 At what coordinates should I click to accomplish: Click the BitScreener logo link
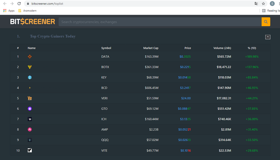pyautogui.click(x=32, y=22)
